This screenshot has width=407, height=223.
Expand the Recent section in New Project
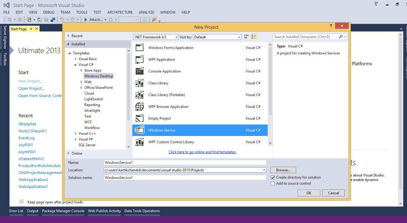(69, 36)
